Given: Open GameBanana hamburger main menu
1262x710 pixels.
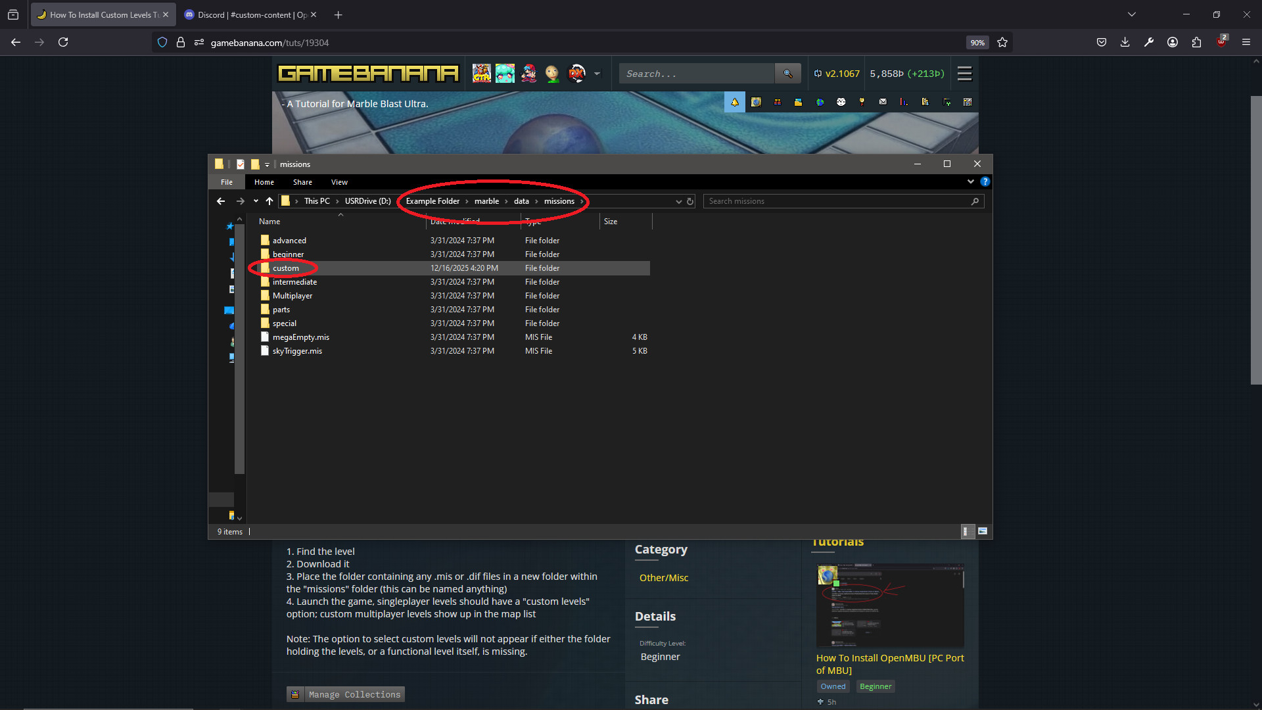Looking at the screenshot, I should (964, 74).
